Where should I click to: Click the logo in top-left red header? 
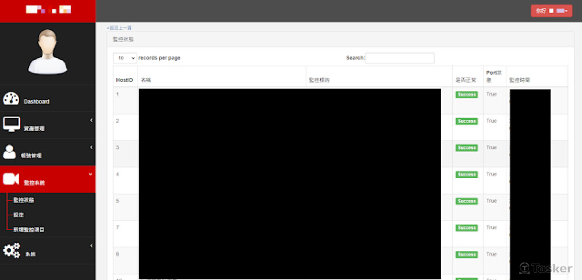[x=49, y=10]
